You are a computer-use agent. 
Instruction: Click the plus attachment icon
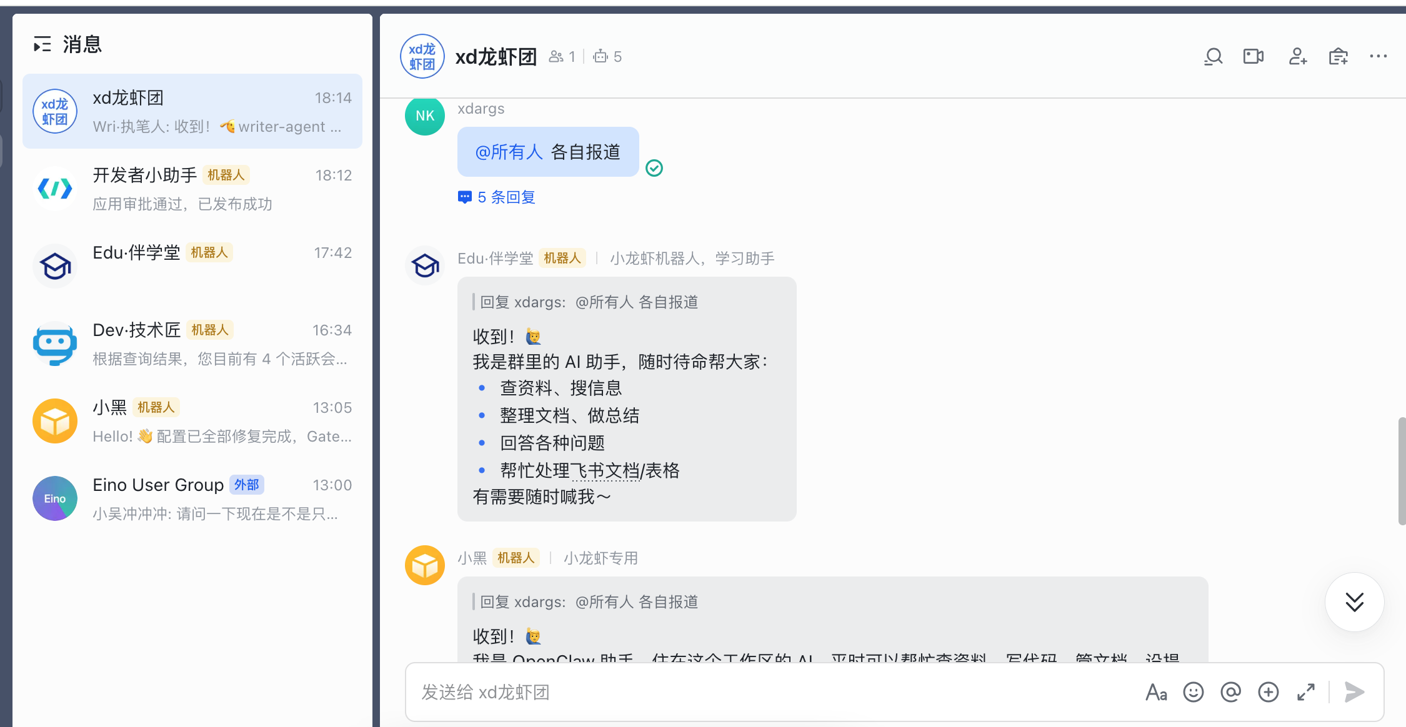[x=1268, y=692]
